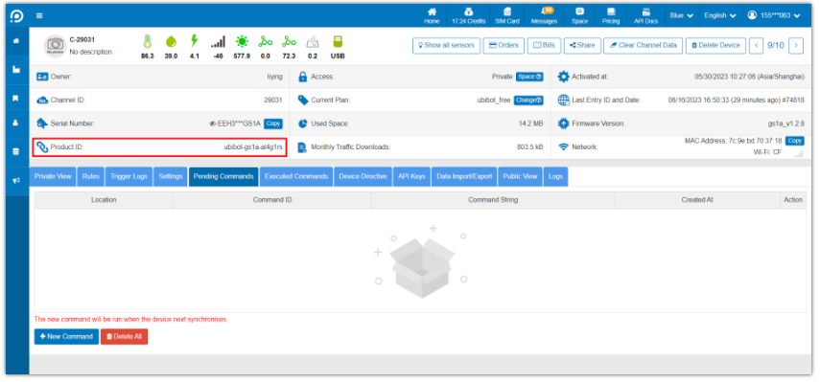Click the USB power icon
Viewport: 820px width, 382px height.
338,41
